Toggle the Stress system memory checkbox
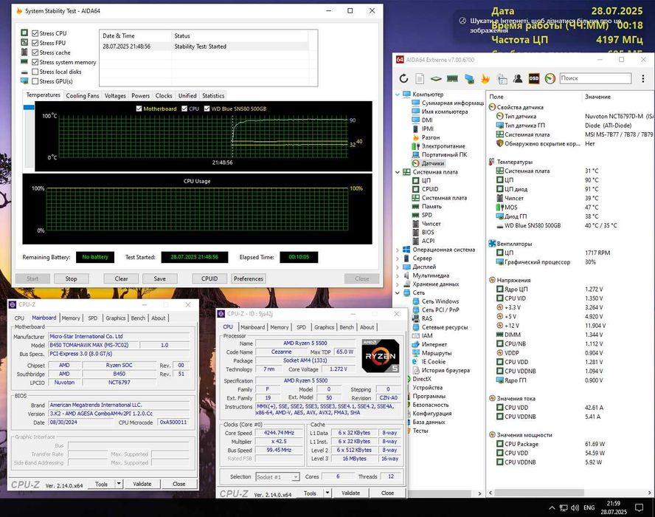 [35, 62]
